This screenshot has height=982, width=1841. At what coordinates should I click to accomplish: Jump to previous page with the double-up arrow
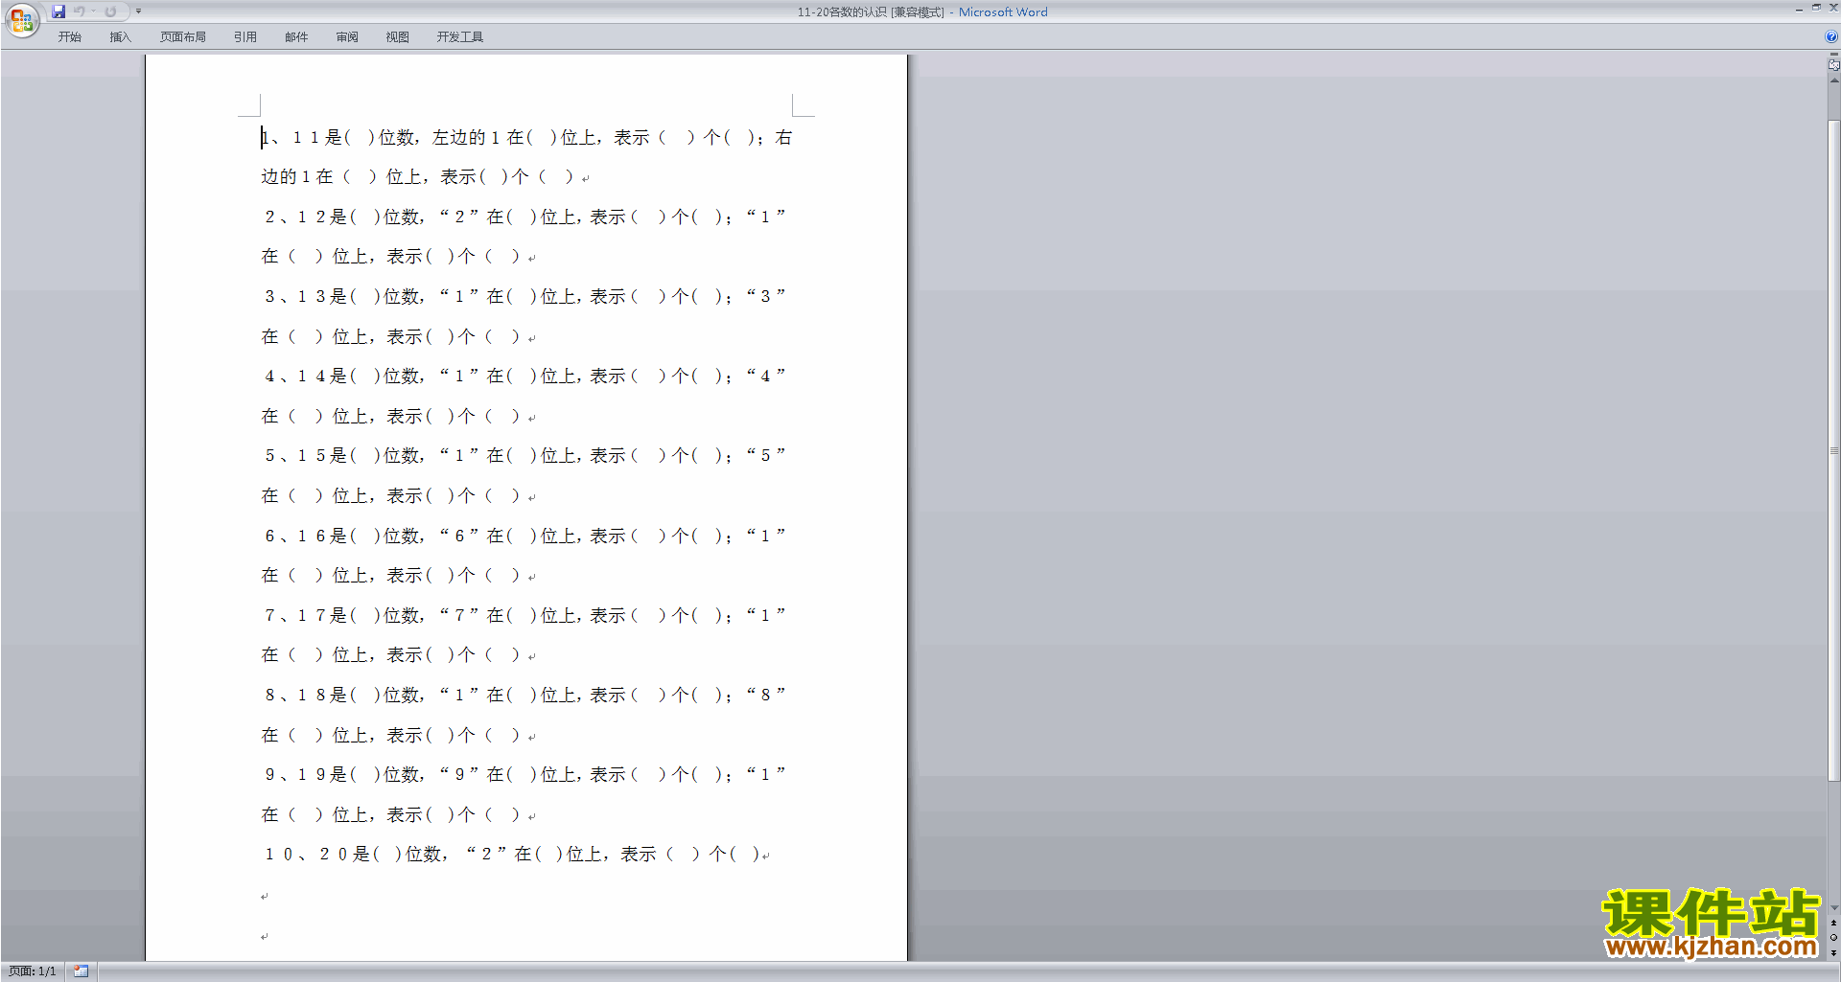click(1833, 923)
